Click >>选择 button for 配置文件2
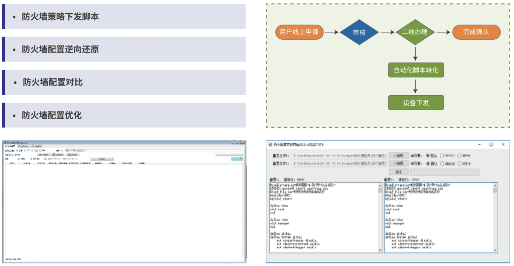This screenshot has height=266, width=514. click(x=398, y=163)
